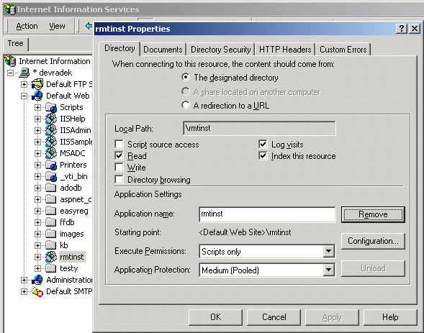Select the Default FTP Site icon
The height and width of the screenshot is (333, 424).
[37, 84]
